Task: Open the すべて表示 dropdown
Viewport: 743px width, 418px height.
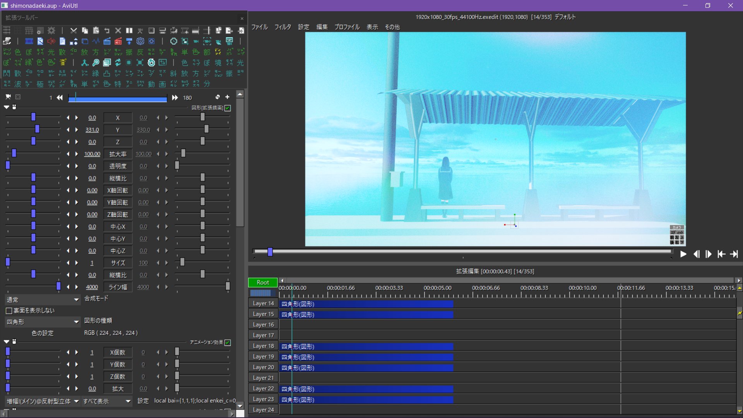Action: [107, 401]
